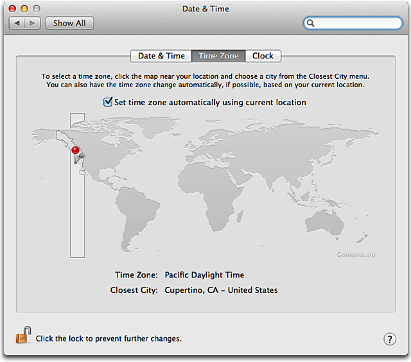Click the open padlock icon
The width and height of the screenshot is (411, 362).
[x=23, y=335]
